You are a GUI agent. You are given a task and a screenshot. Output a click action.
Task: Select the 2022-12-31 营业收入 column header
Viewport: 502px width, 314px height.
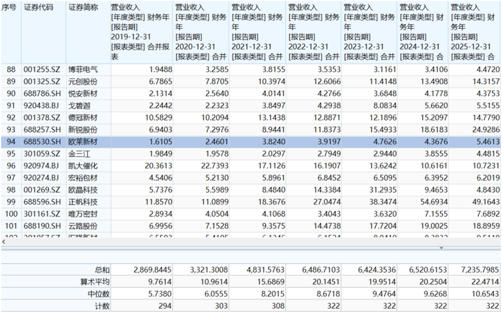point(314,32)
